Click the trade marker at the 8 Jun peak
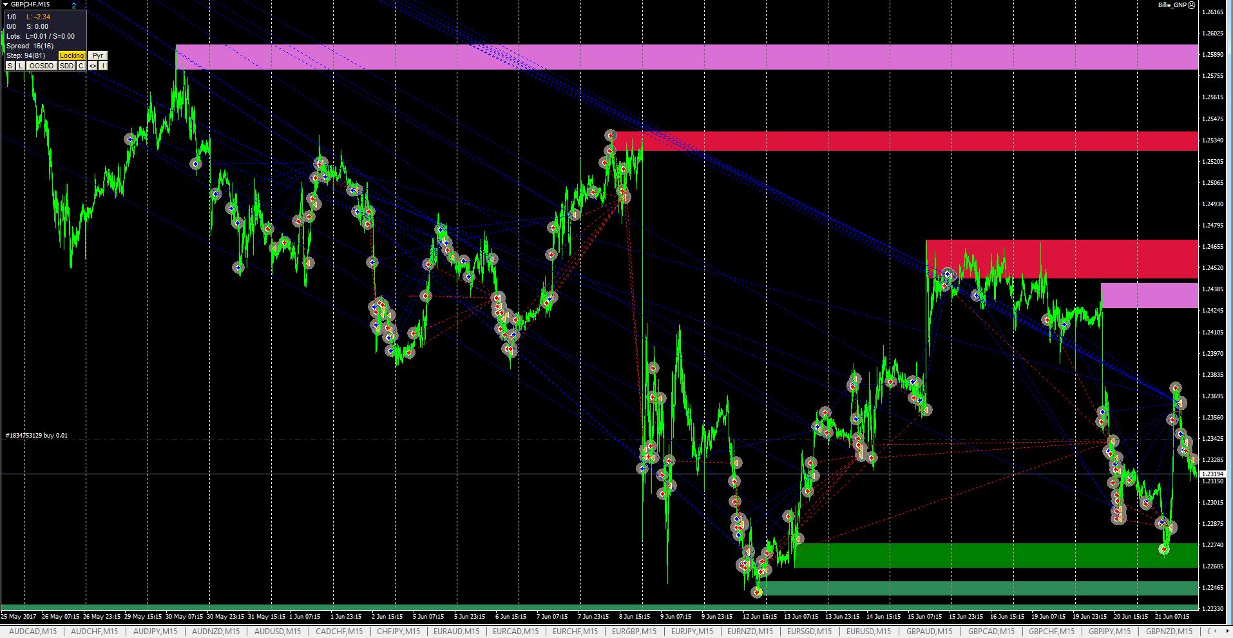 click(611, 135)
